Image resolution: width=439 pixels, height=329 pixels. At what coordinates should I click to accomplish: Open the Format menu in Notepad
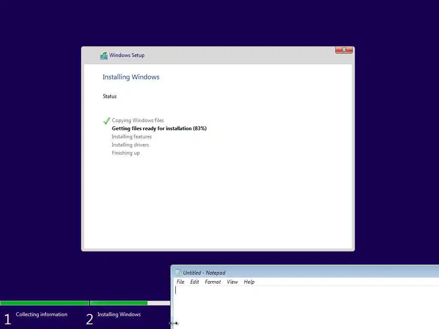pos(213,282)
